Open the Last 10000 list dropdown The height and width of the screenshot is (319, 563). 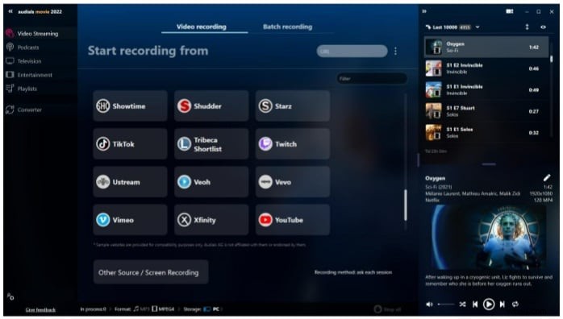coord(478,27)
